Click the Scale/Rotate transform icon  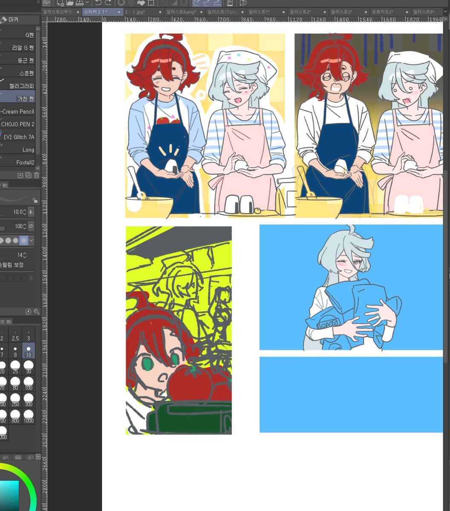click(151, 3)
